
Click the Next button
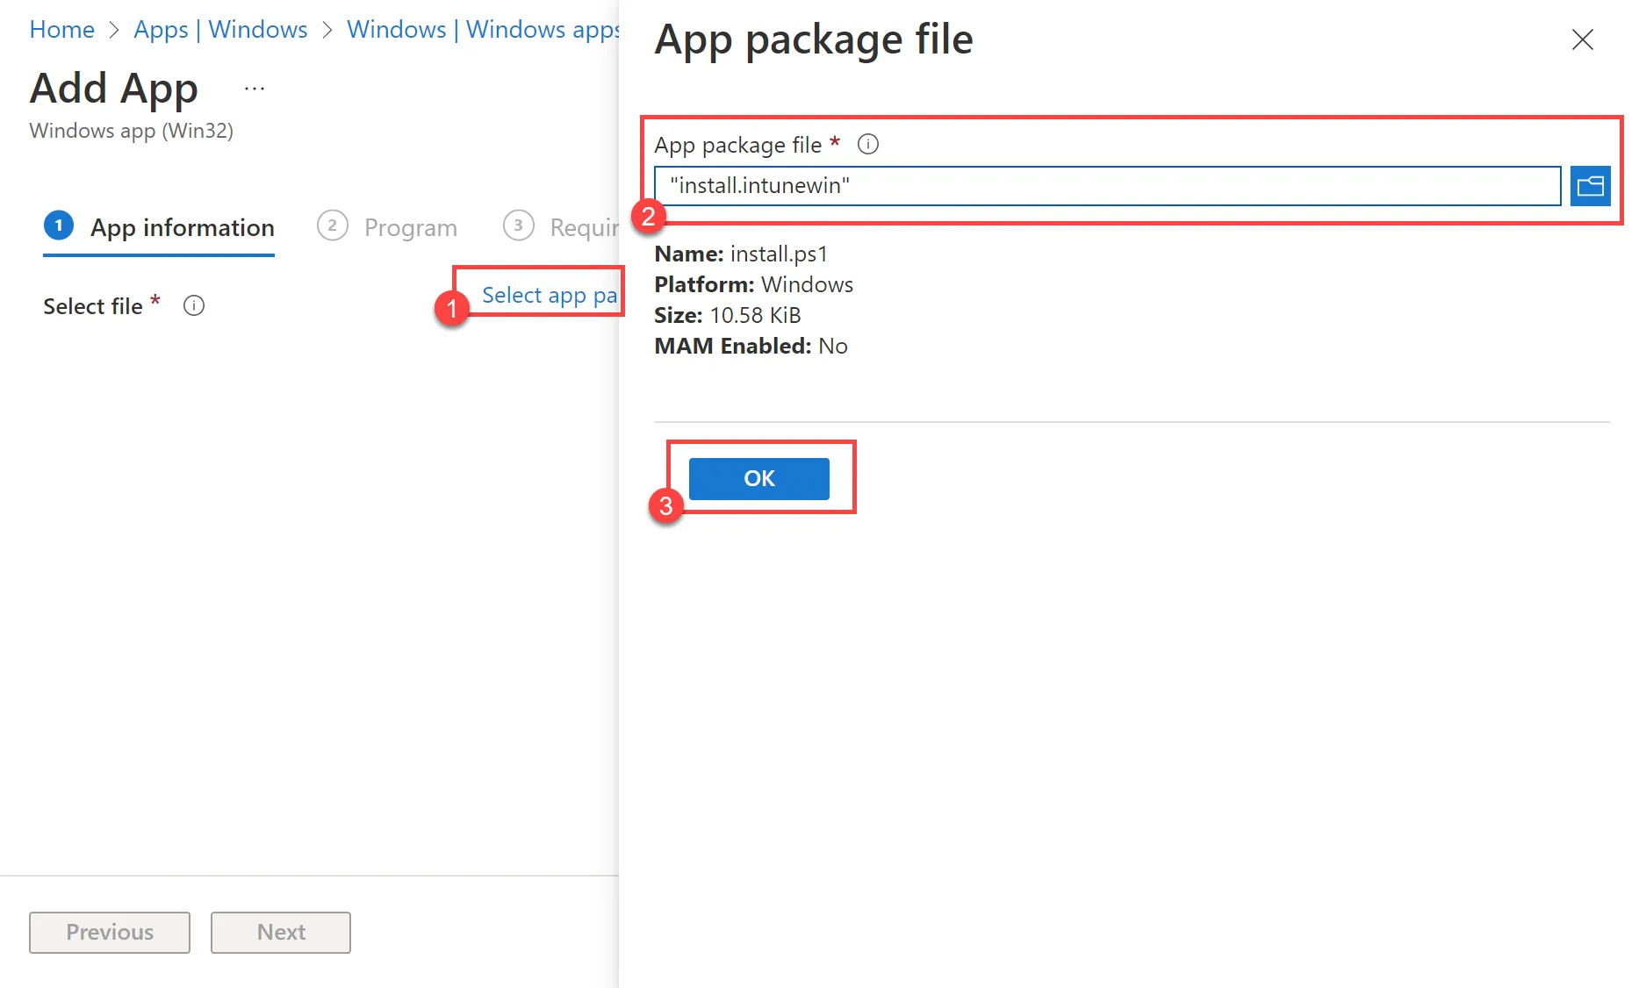pyautogui.click(x=281, y=932)
